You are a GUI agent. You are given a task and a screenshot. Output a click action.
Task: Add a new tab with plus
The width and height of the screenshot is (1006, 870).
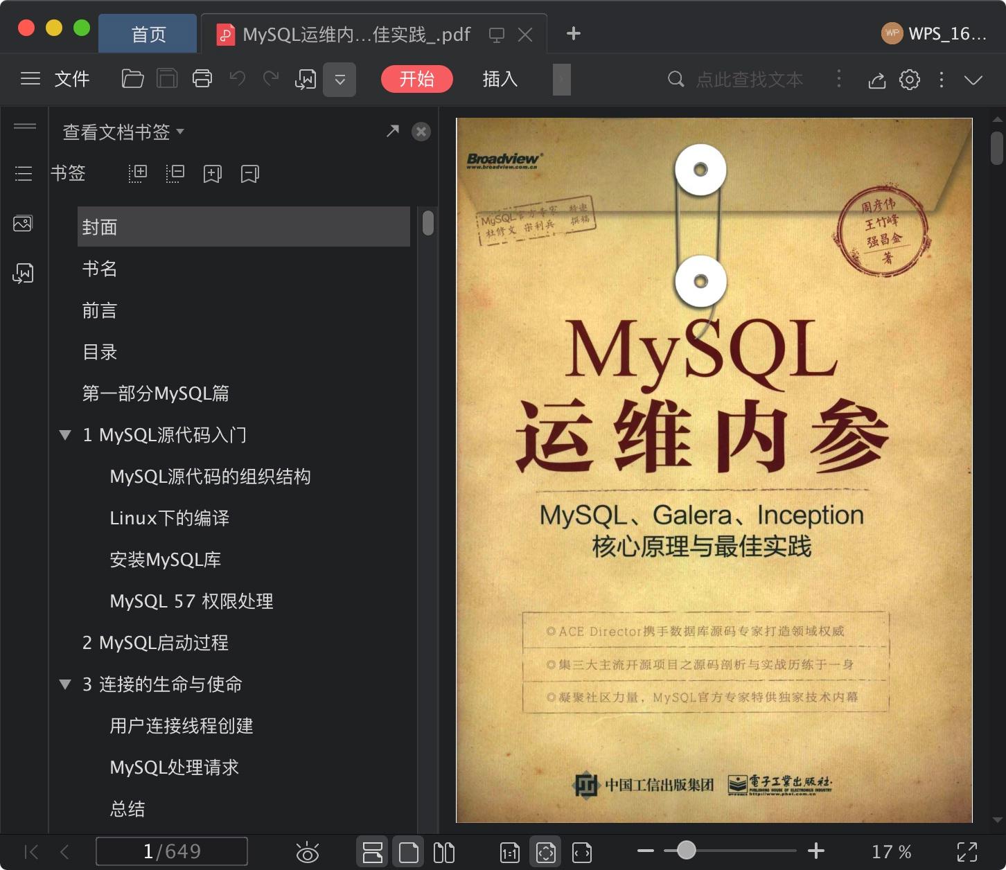pos(573,33)
